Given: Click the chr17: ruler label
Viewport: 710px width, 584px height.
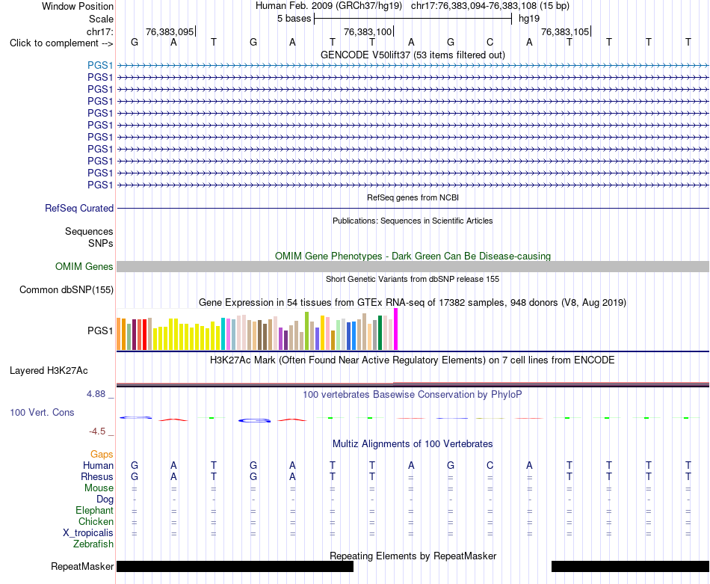Looking at the screenshot, I should pyautogui.click(x=99, y=31).
